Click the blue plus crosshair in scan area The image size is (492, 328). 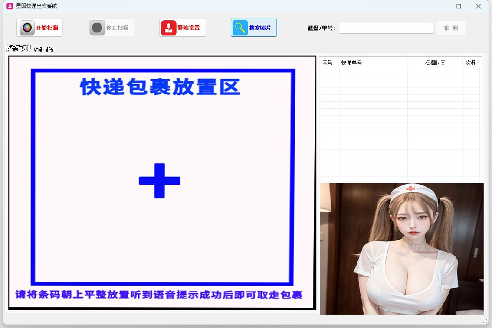[x=159, y=180]
